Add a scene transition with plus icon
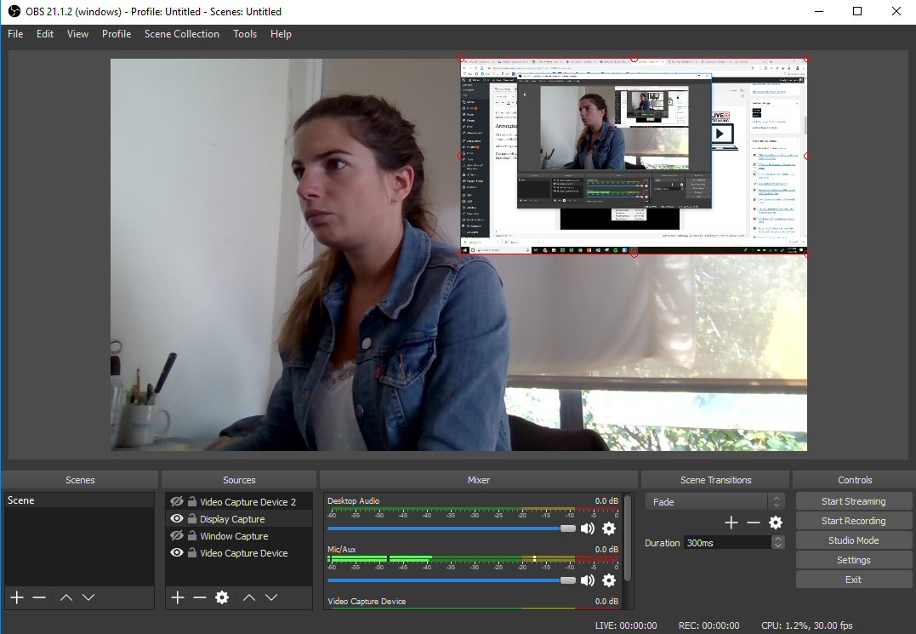916x634 pixels. click(731, 523)
